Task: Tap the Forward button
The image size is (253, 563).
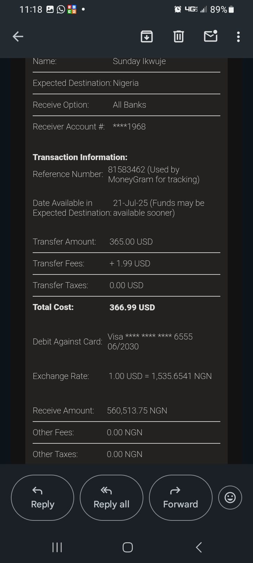Action: tap(181, 498)
